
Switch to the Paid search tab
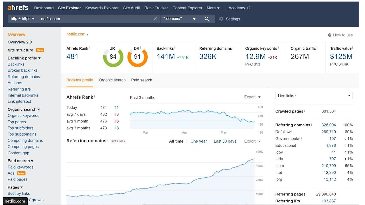[142, 80]
